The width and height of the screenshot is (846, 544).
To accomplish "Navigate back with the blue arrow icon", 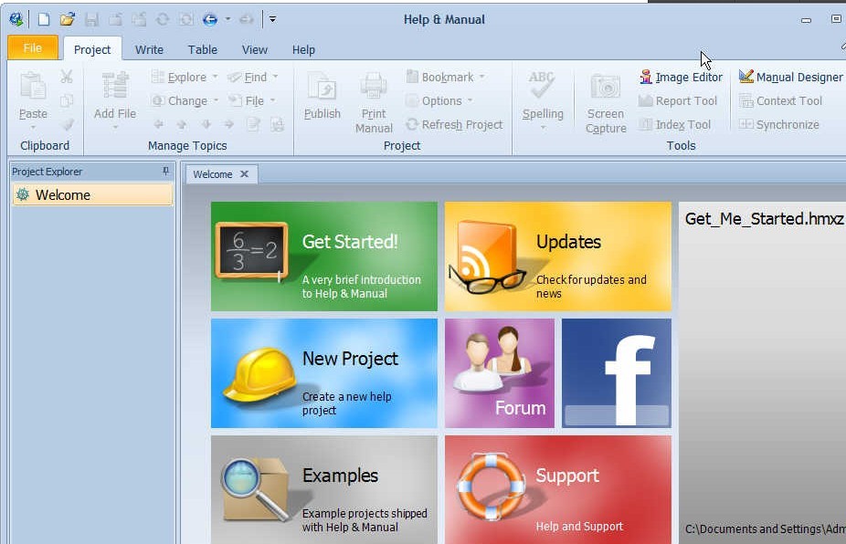I will [210, 19].
